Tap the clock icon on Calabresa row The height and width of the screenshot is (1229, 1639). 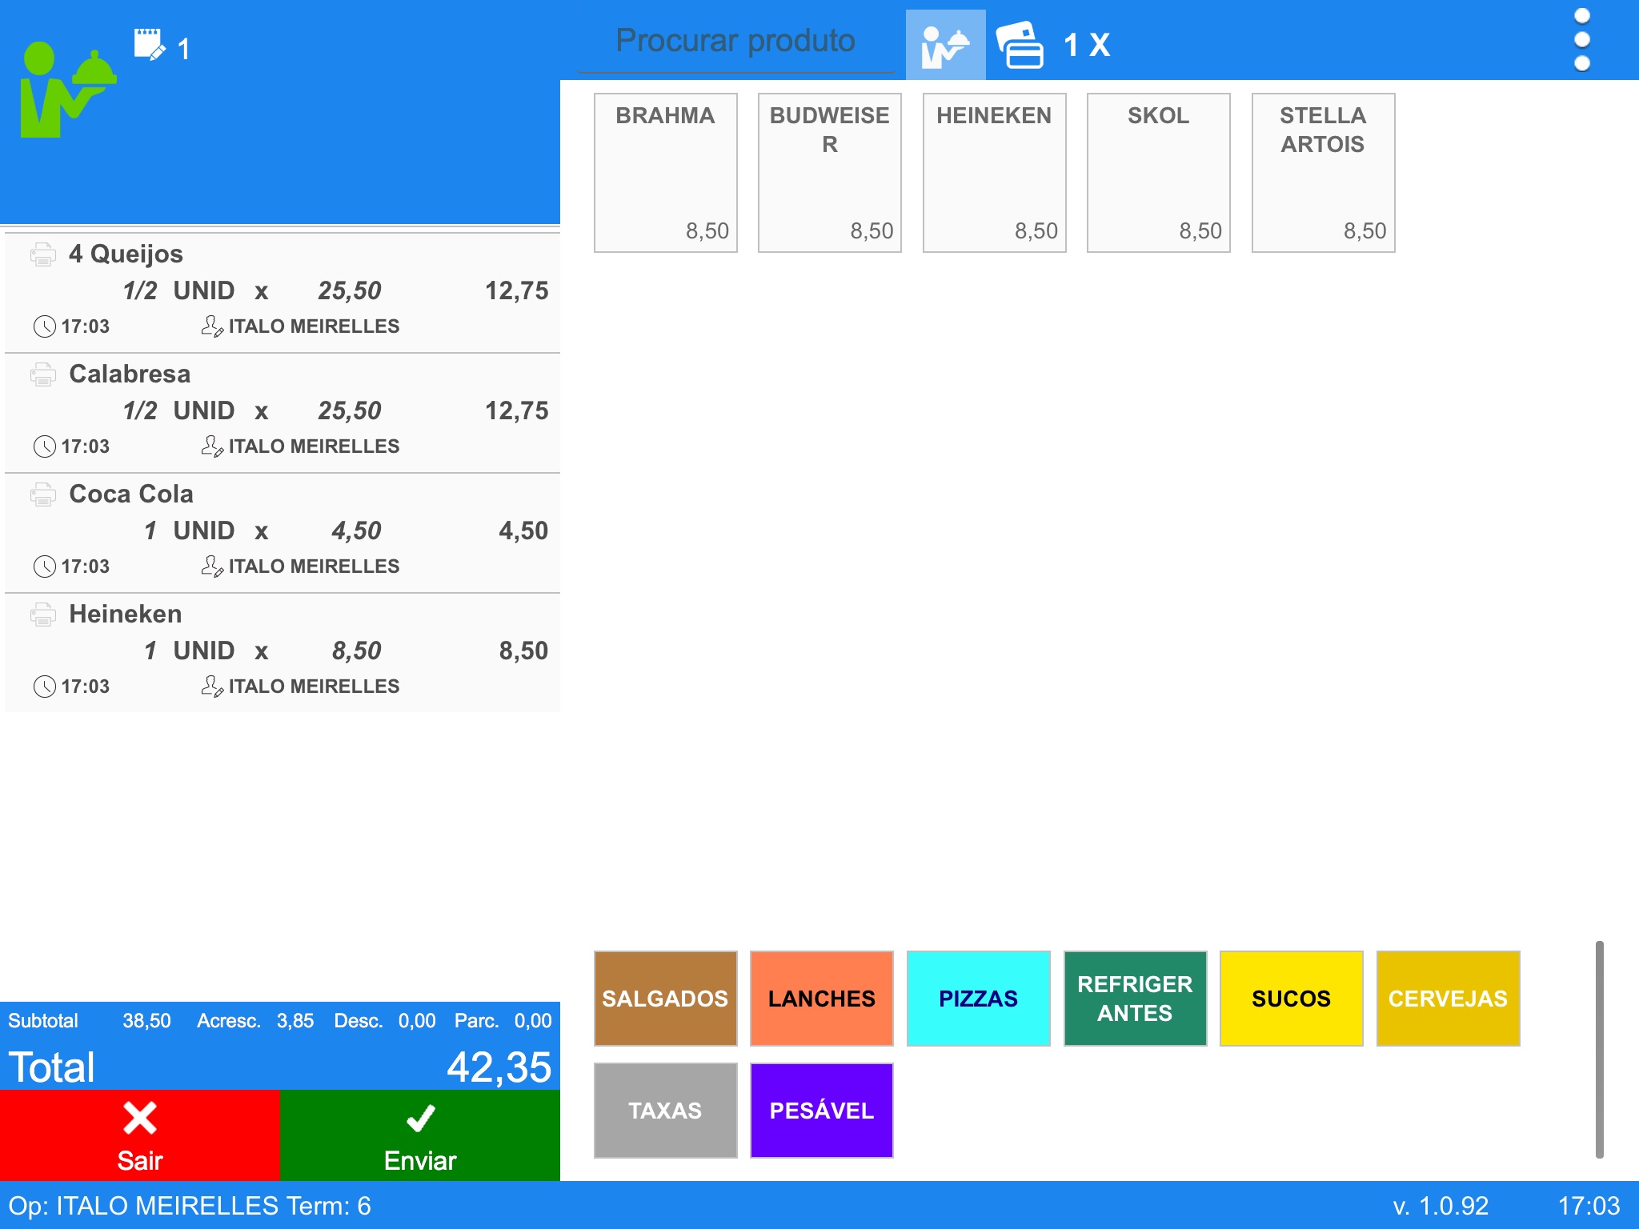coord(45,446)
